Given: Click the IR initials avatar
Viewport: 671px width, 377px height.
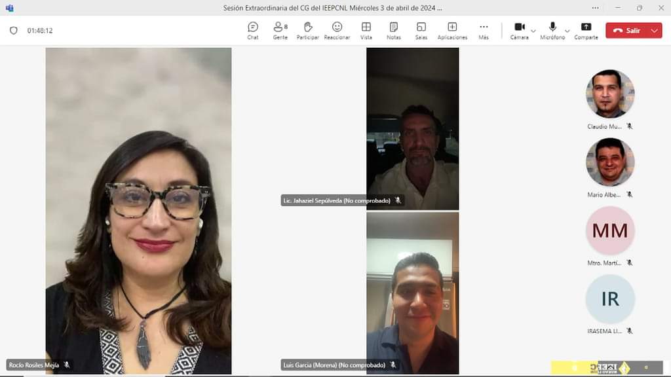Looking at the screenshot, I should coord(610,298).
